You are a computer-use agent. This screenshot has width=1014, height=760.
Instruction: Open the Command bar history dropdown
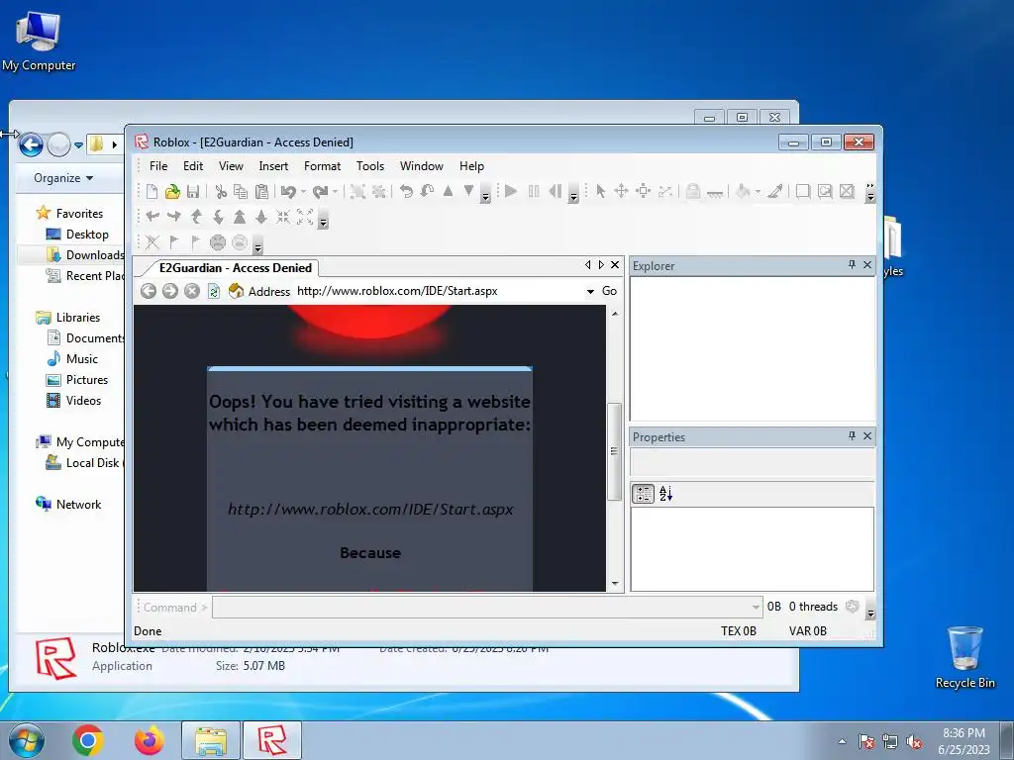point(756,608)
